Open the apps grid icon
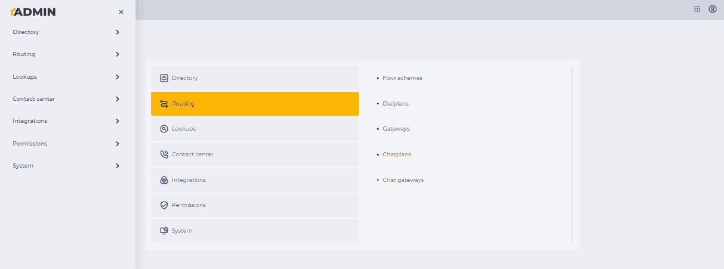724x269 pixels. (x=697, y=10)
